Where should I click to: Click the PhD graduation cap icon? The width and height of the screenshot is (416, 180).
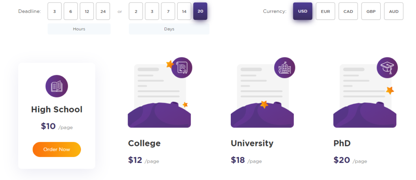click(387, 68)
